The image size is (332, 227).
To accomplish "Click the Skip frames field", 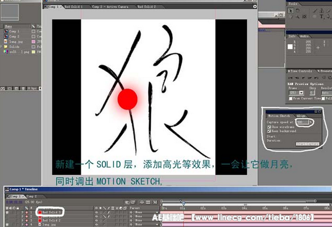I will [x=312, y=92].
